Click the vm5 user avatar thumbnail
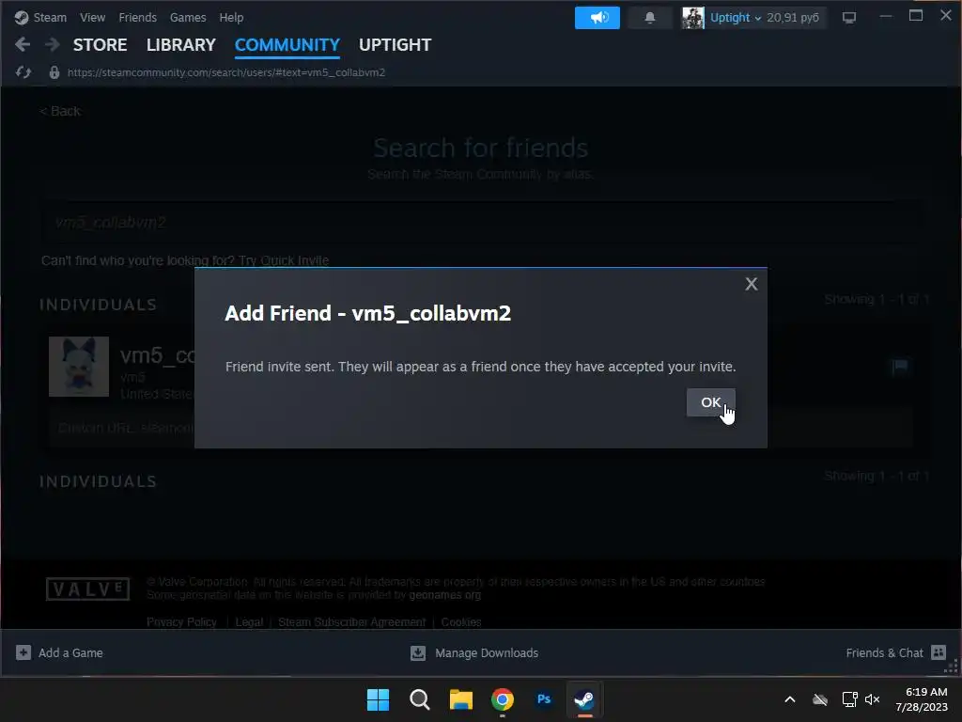The width and height of the screenshot is (962, 722). [x=79, y=366]
